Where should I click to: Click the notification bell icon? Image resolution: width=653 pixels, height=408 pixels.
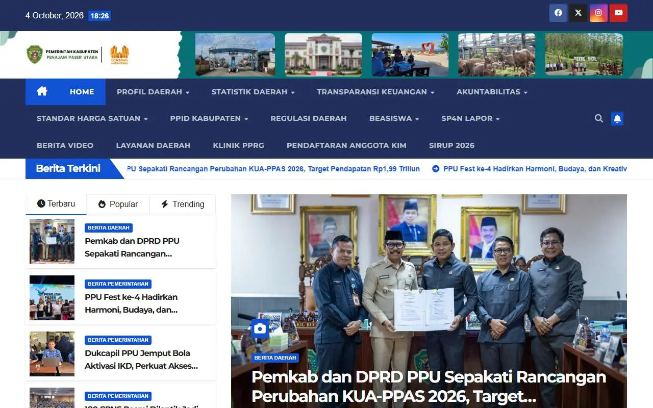tap(617, 119)
